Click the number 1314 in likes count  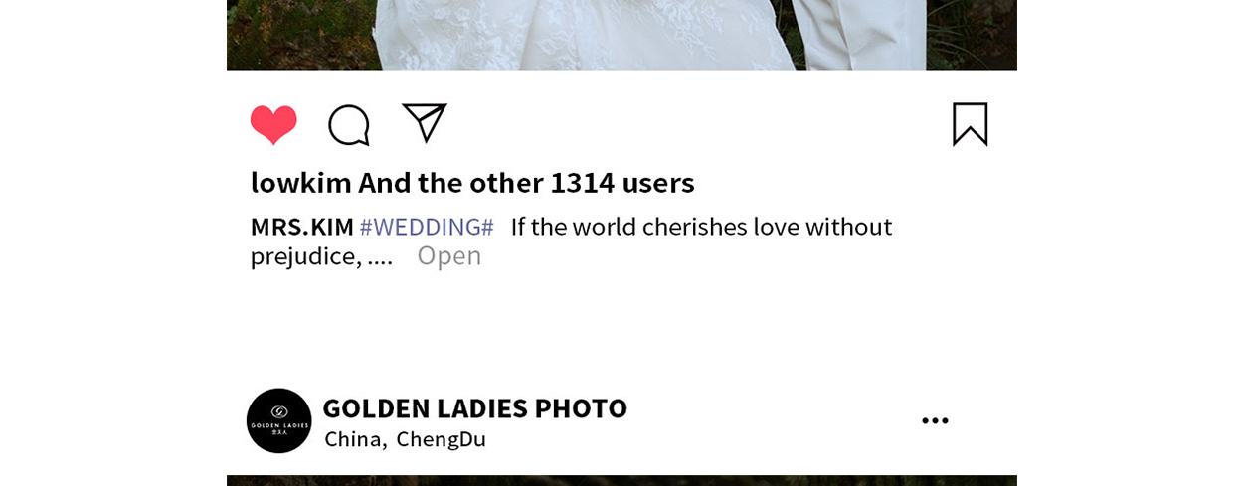coord(582,182)
